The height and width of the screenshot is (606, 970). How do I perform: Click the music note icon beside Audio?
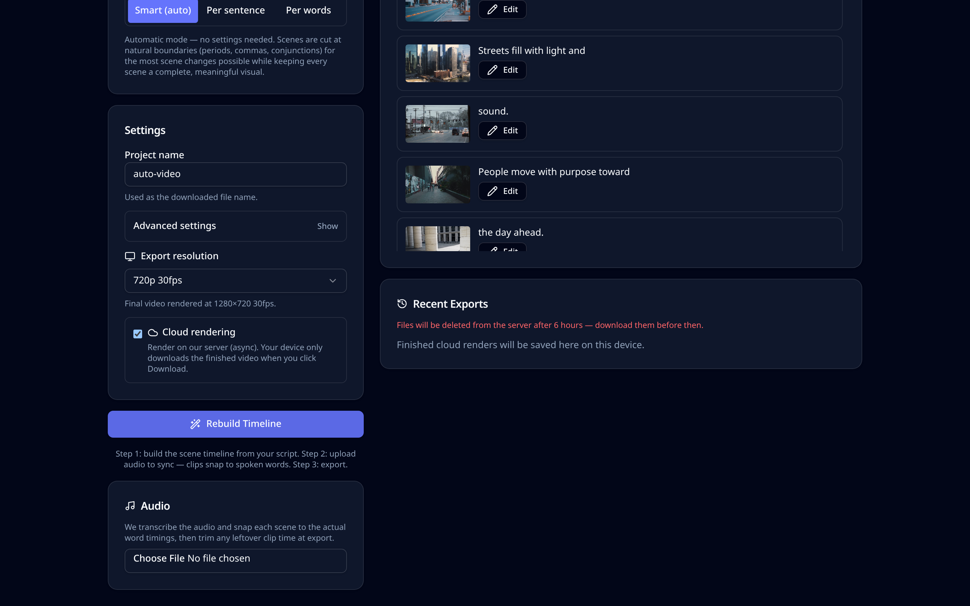pyautogui.click(x=130, y=506)
